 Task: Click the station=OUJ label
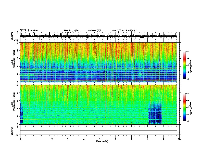(94, 31)
